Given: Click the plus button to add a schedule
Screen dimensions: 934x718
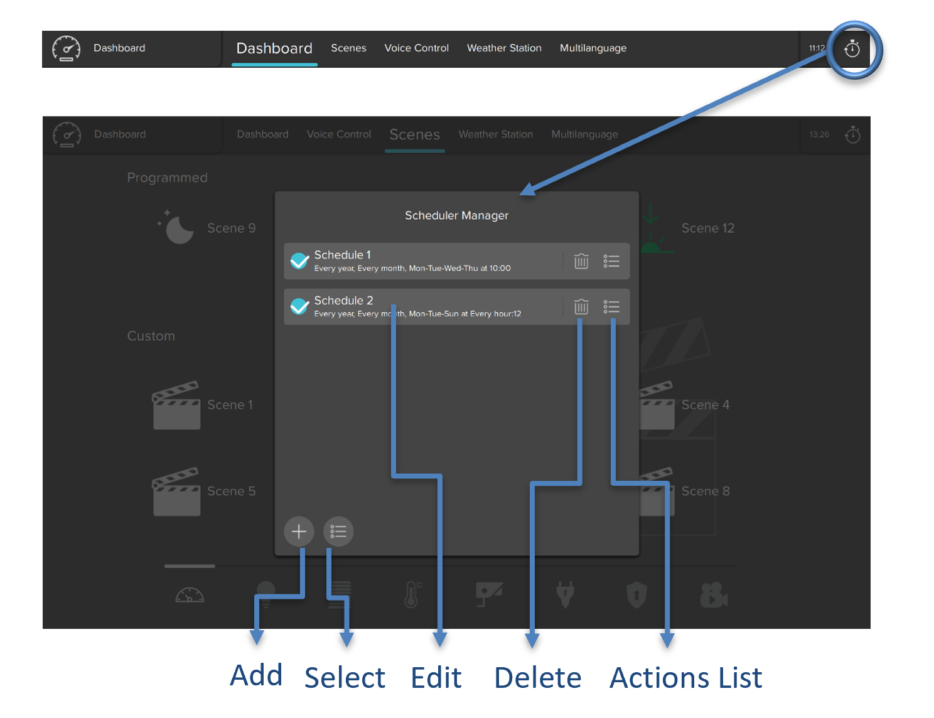Looking at the screenshot, I should pyautogui.click(x=299, y=532).
